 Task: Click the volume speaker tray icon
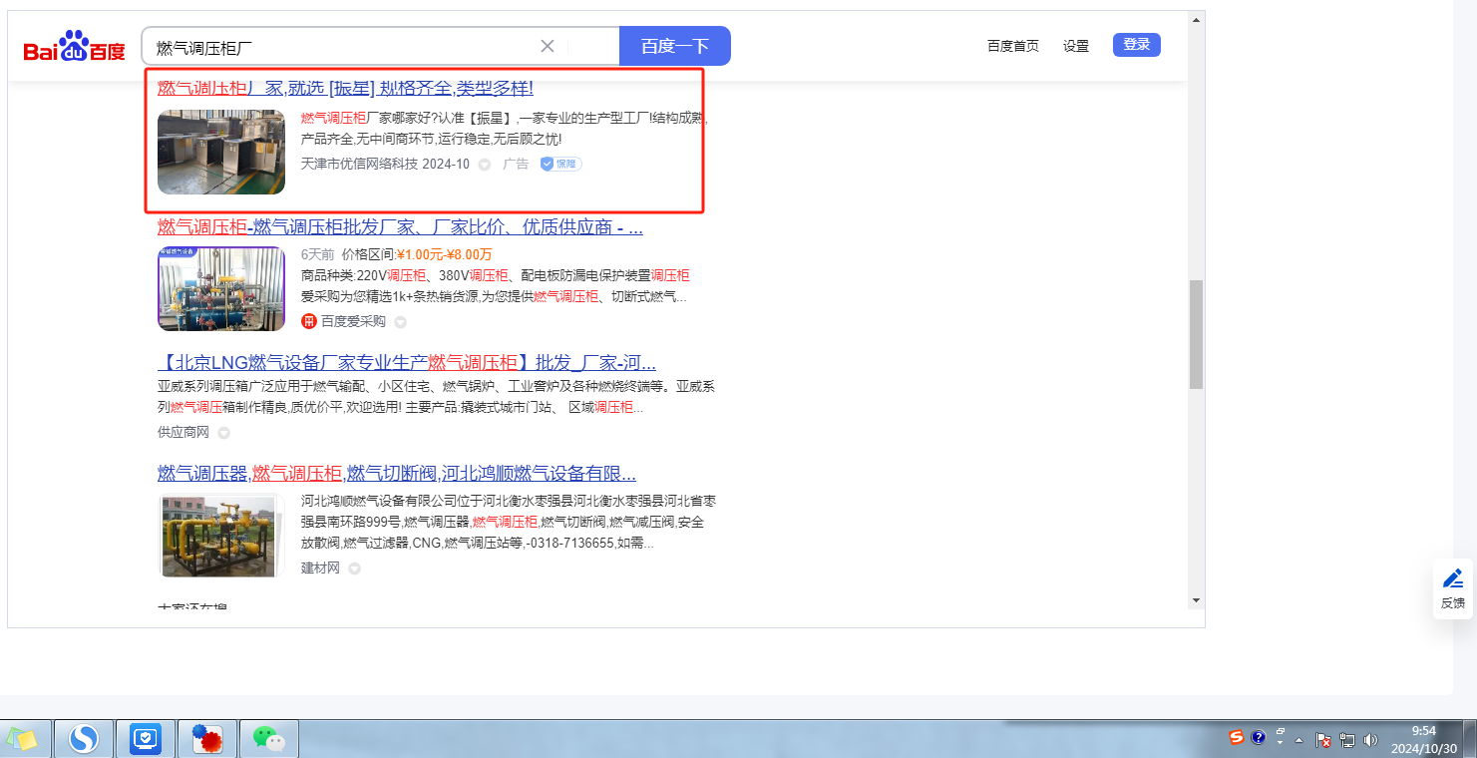click(x=1371, y=740)
